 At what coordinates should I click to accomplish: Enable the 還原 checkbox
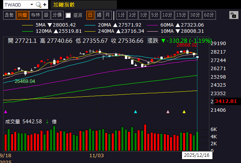[68, 15]
